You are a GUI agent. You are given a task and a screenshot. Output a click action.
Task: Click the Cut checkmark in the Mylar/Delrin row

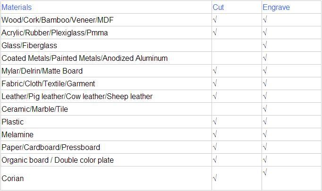coord(215,71)
